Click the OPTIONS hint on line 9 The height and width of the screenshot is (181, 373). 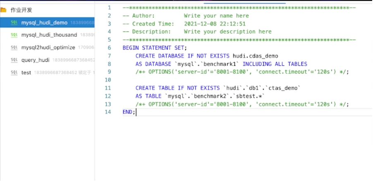tap(242, 72)
